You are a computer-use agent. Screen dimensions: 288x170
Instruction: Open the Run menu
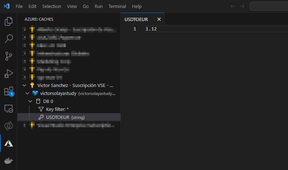(x=98, y=7)
